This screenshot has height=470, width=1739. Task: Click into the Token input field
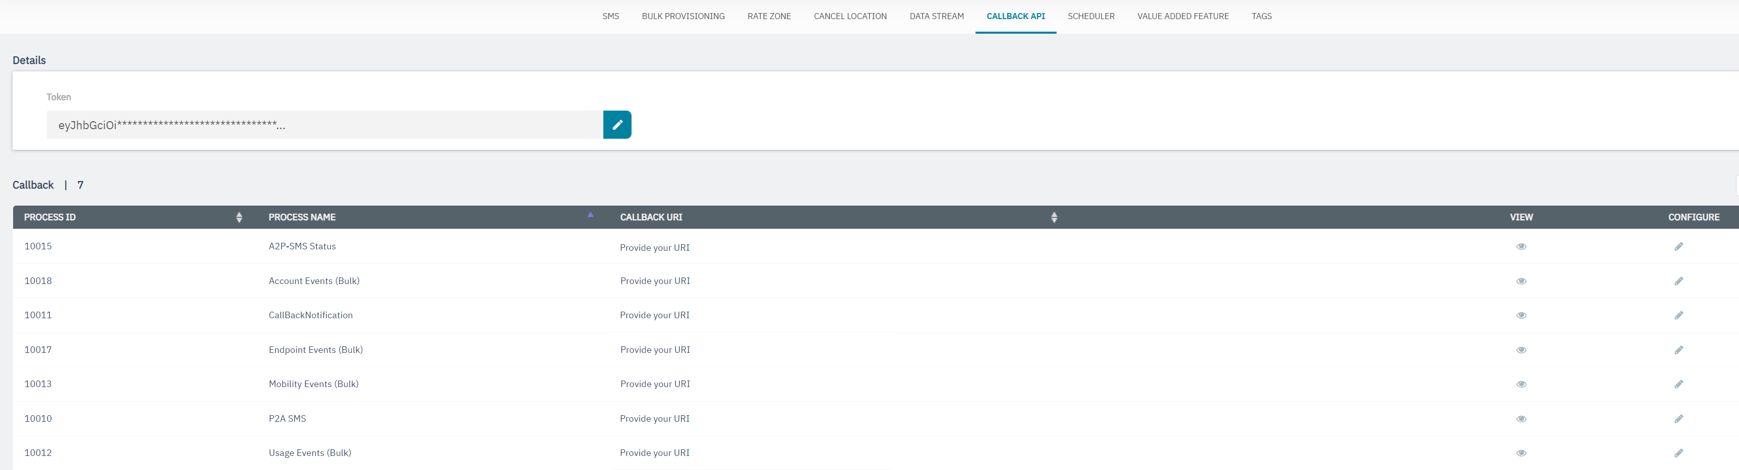(324, 125)
